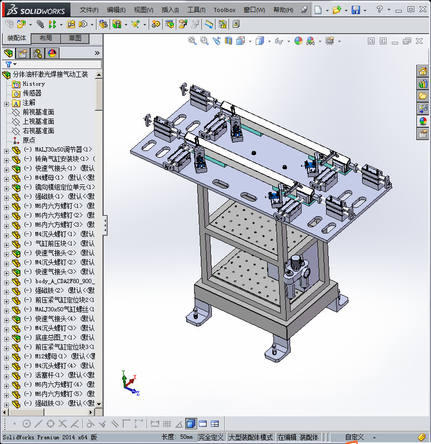Click the Apply Scene icon

310,41
